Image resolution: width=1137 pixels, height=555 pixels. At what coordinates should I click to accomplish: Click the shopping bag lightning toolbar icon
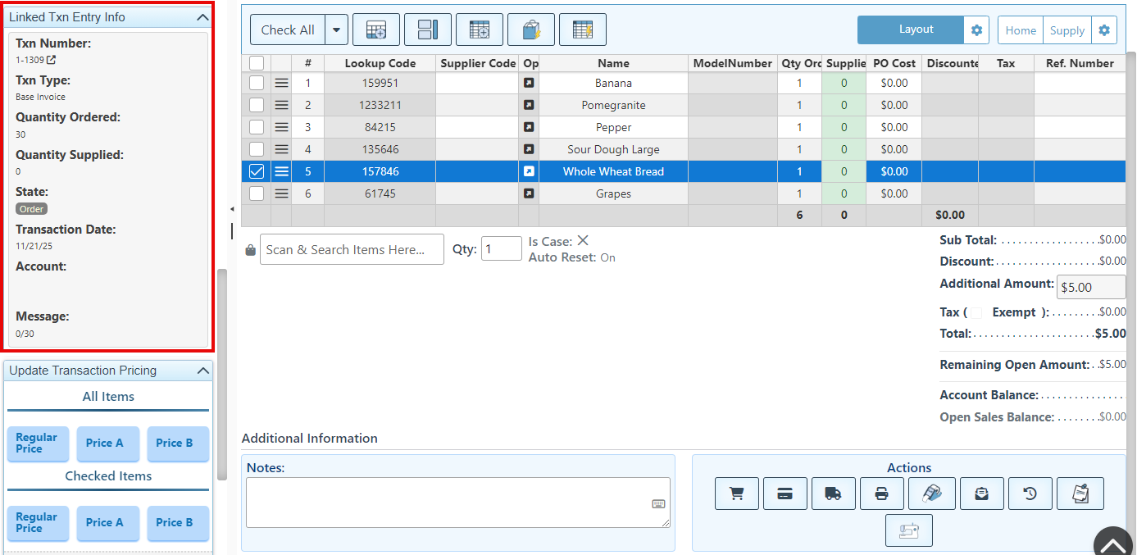tap(531, 30)
